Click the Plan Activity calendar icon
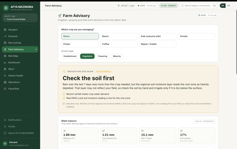237x149 pixels. [5, 43]
